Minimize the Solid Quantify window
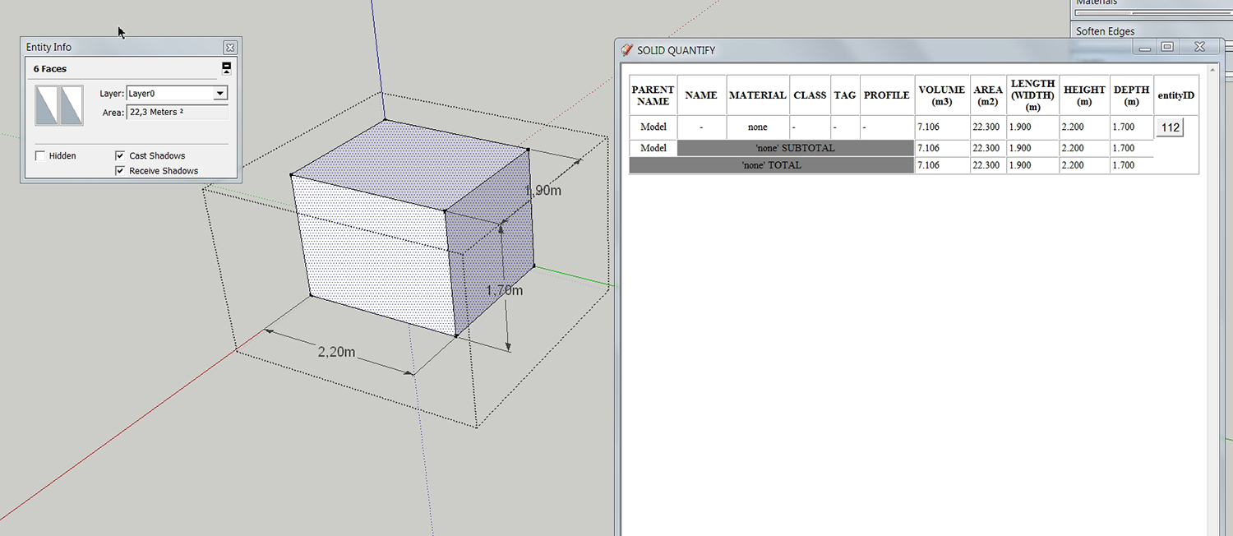This screenshot has width=1233, height=536. point(1144,48)
